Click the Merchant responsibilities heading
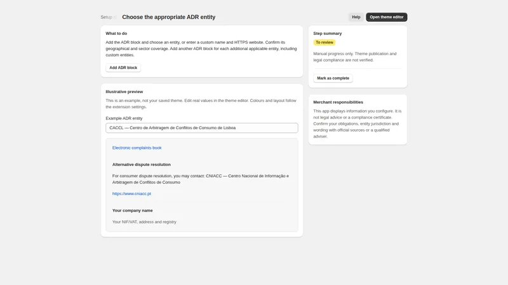 click(x=338, y=102)
